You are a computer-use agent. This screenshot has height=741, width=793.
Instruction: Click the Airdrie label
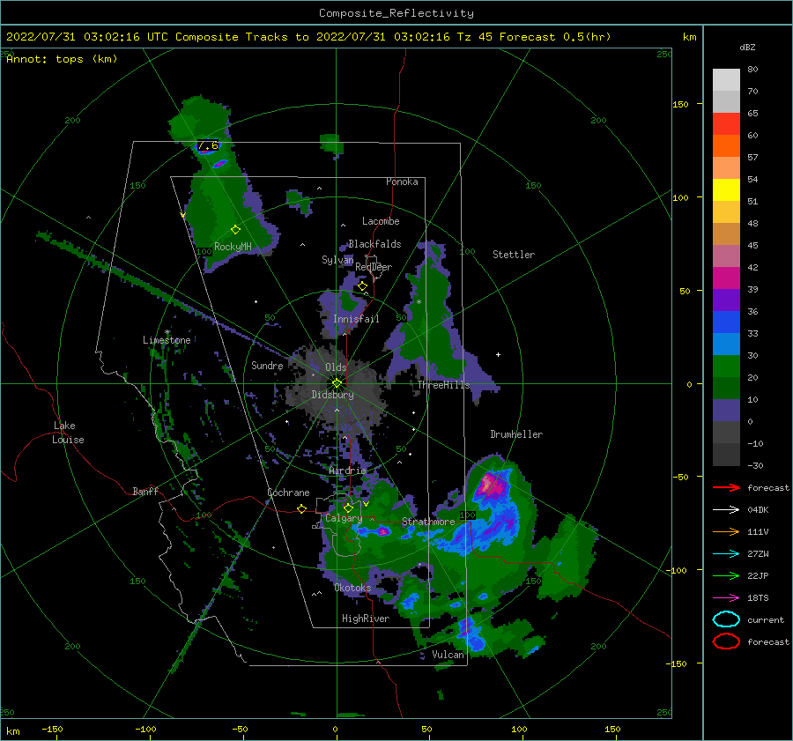pos(347,471)
